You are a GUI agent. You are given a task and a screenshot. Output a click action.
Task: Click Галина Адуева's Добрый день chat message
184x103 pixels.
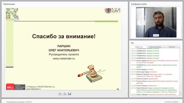[x=155, y=62]
